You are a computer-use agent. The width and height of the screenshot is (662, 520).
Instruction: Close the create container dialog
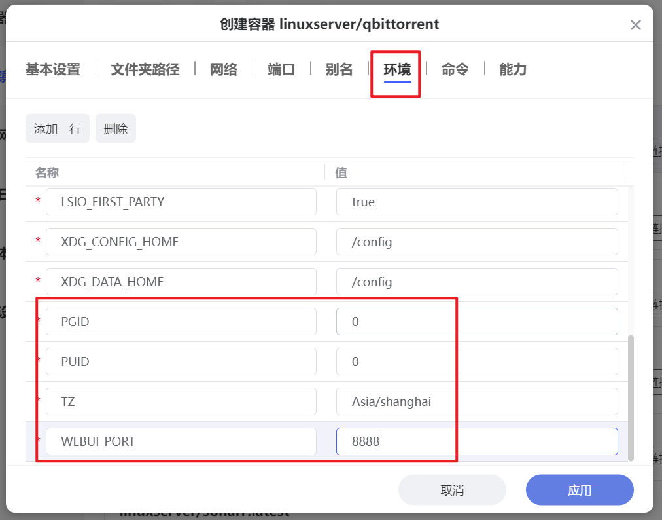tap(635, 25)
